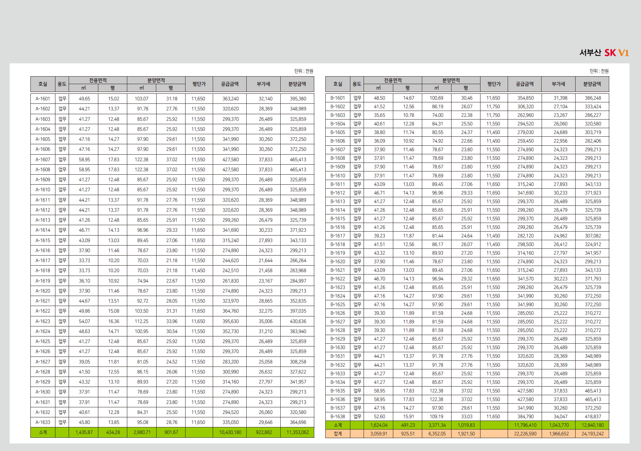The image size is (641, 451).
Task: Select sale amount 286,227 in row B-1603
Action: (x=593, y=115)
